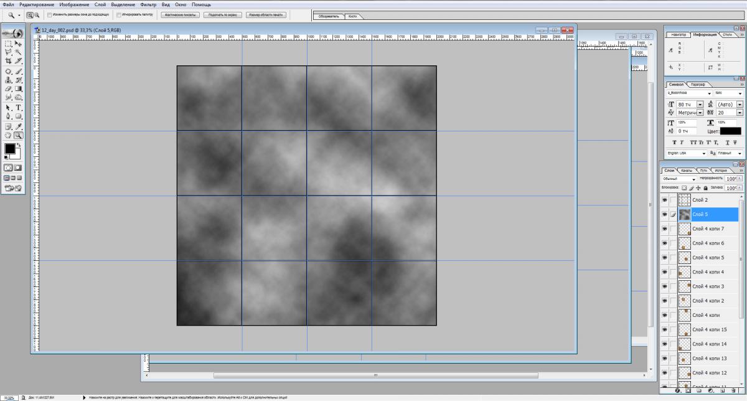747x401 pixels.
Task: Select the Path Selection tool
Action: tap(8, 108)
